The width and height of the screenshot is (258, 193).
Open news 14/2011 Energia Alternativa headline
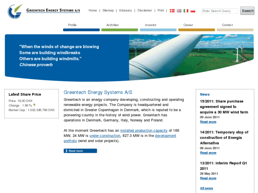[x=224, y=138]
